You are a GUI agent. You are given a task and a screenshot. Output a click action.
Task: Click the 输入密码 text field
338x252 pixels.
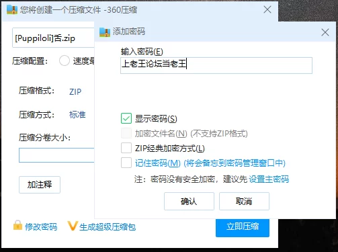pos(216,65)
